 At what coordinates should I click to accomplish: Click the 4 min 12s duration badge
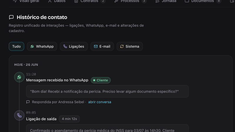pyautogui.click(x=69, y=119)
